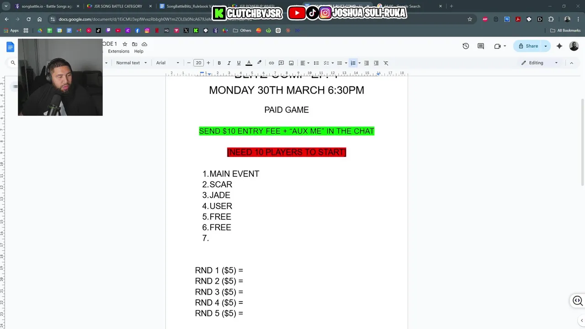This screenshot has width=585, height=329.
Task: Bookmark this page with the star
Action: point(470,19)
